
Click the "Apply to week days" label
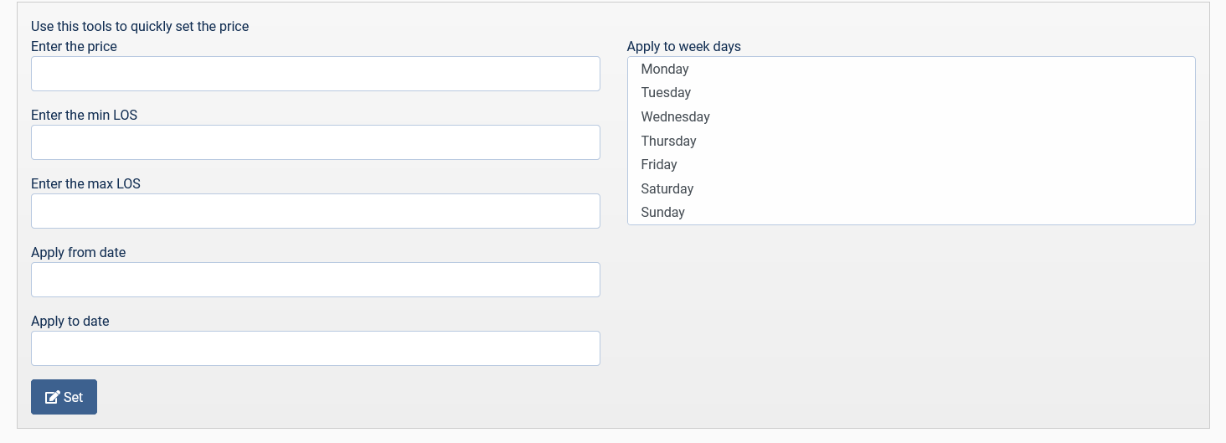(683, 47)
